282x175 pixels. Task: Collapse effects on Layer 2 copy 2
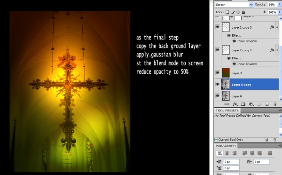pos(277,50)
